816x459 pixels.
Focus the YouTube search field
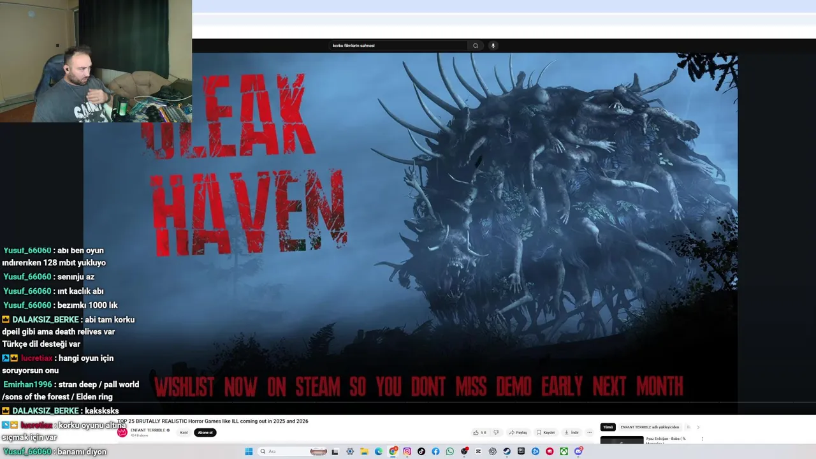pyautogui.click(x=398, y=45)
